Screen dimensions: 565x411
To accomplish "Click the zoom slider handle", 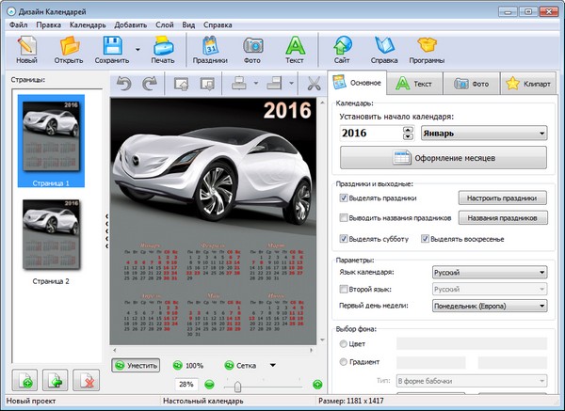I will (237, 387).
